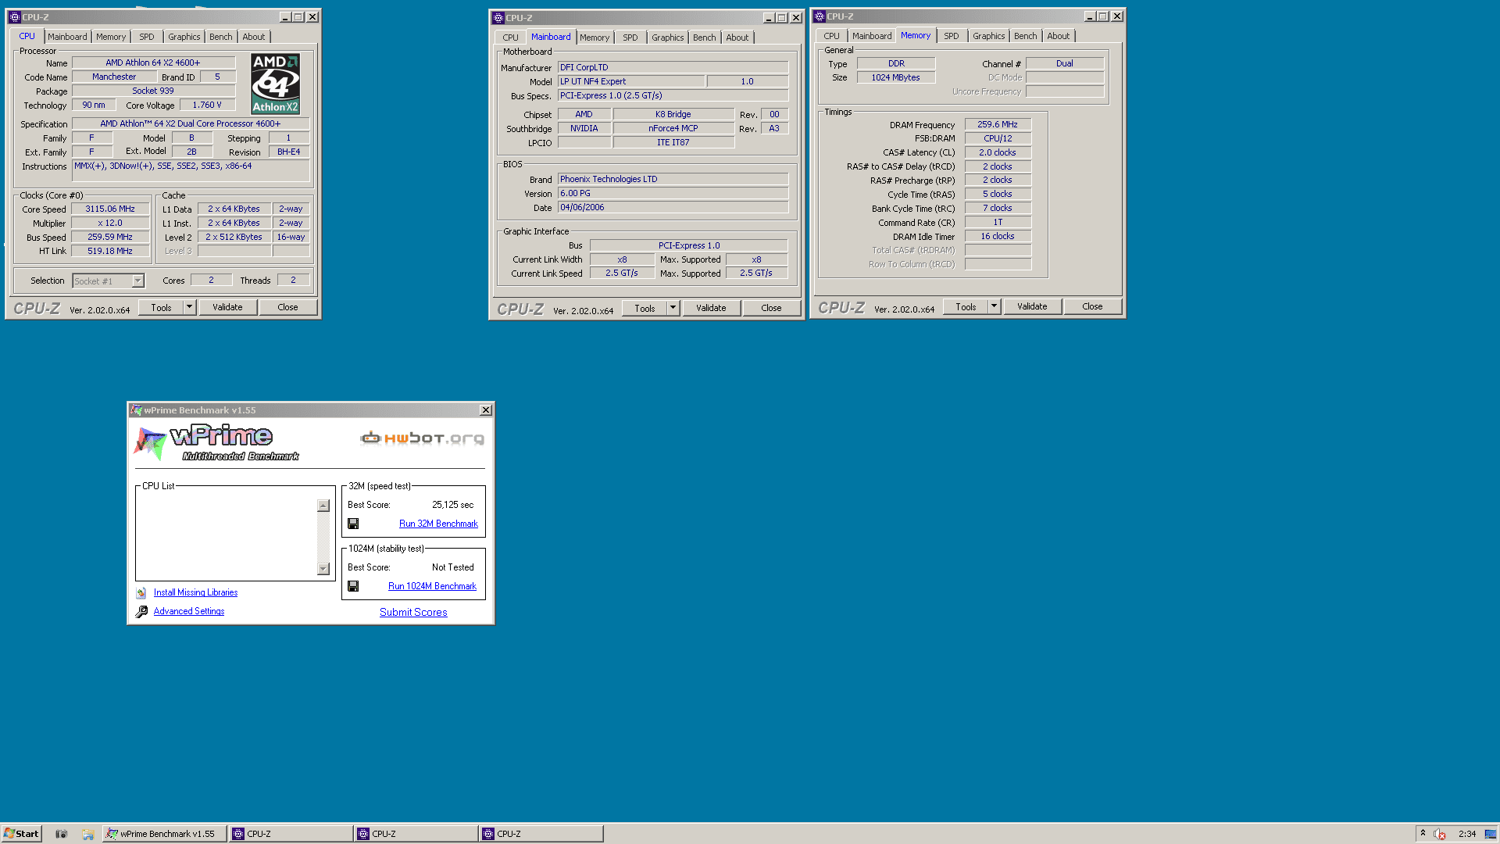Click title icon of middle CPU-Z window
Viewport: 1500px width, 844px height.
498,18
